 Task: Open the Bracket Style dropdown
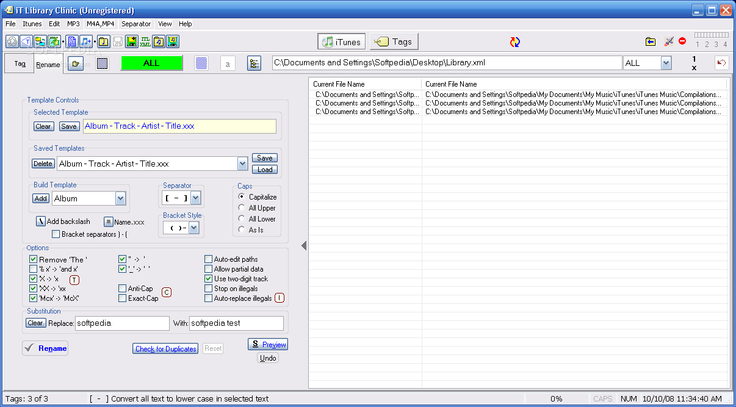point(193,228)
